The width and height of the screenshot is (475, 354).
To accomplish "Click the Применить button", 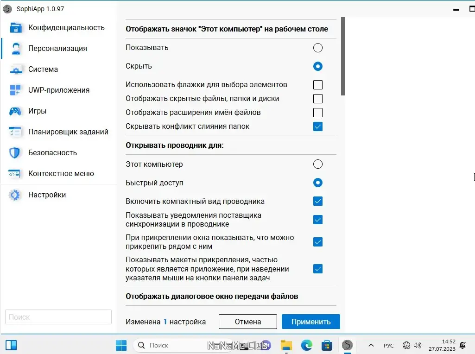I will (310, 322).
